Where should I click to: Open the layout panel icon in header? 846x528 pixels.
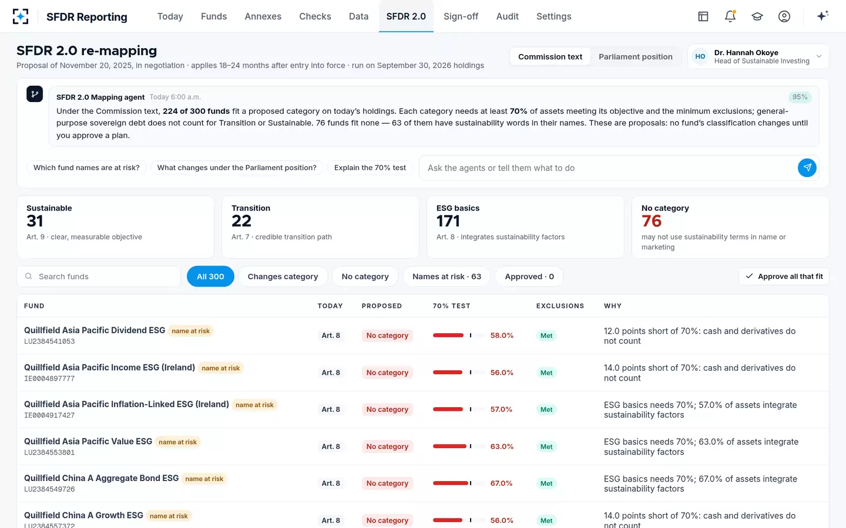click(x=703, y=16)
